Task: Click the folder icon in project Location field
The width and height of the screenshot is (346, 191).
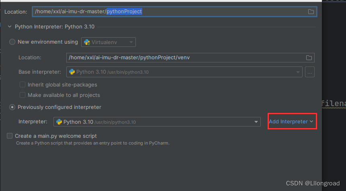Action: (x=311, y=12)
